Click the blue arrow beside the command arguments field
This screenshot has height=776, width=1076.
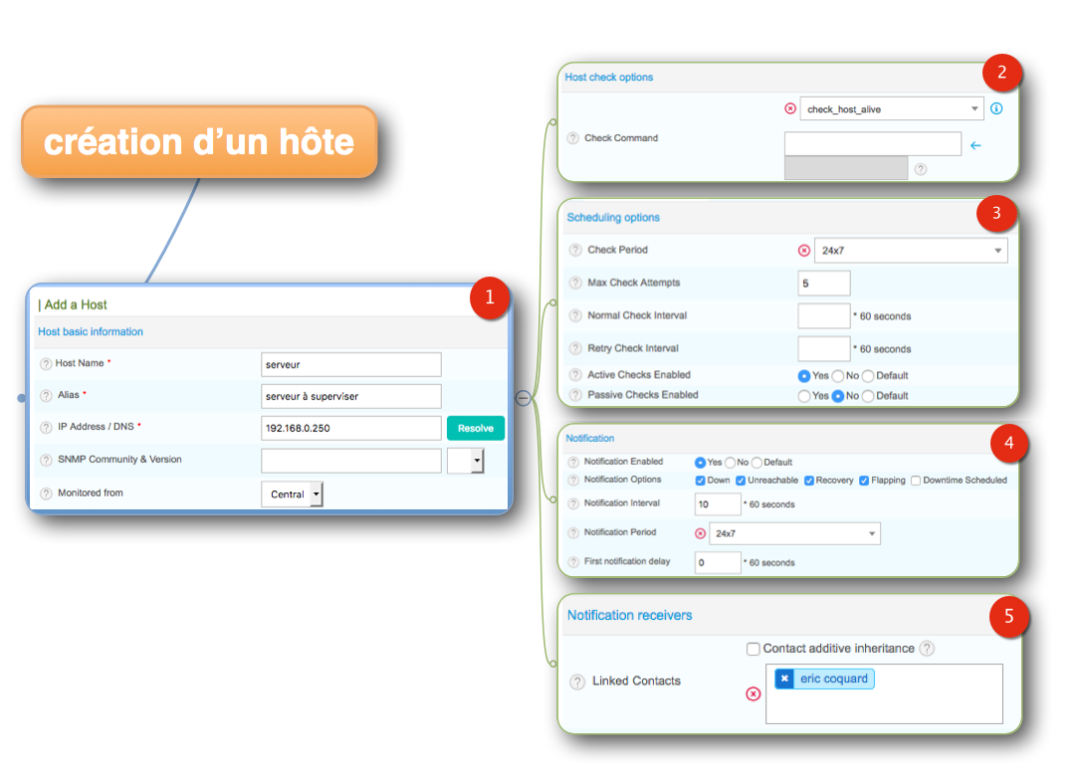[975, 145]
